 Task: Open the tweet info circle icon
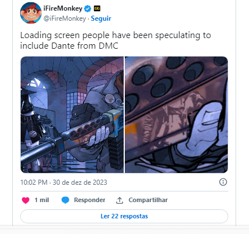point(223,182)
